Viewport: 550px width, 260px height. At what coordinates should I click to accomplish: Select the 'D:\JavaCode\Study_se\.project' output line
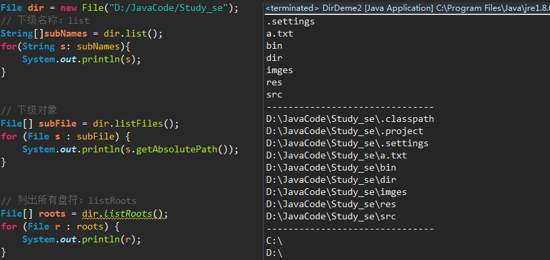[x=345, y=131]
